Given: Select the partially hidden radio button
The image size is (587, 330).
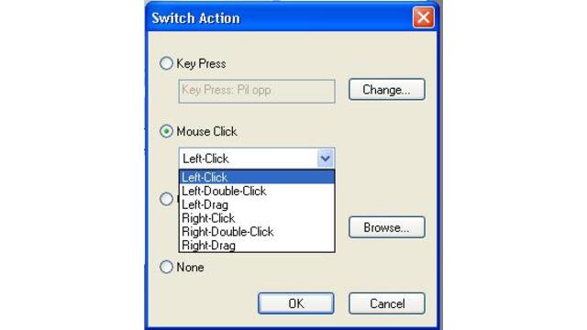Looking at the screenshot, I should coord(166,199).
